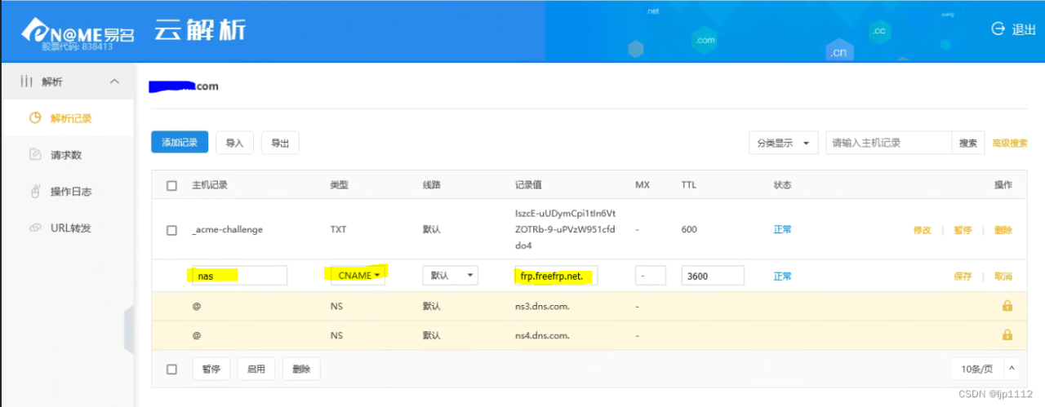Click the 添加记录 button
The image size is (1045, 407).
[180, 143]
